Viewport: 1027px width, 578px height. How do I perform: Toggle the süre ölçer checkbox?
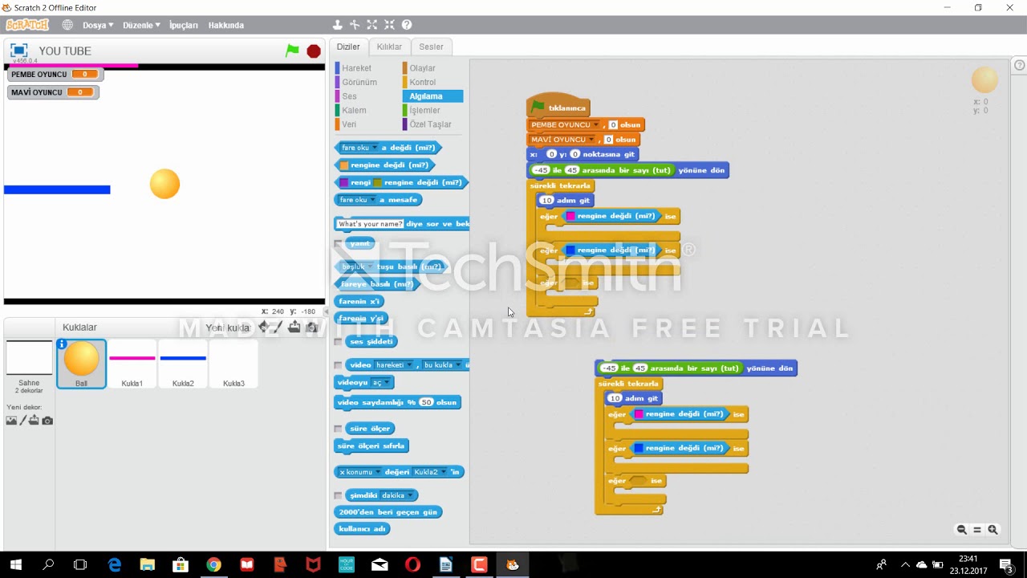(338, 428)
